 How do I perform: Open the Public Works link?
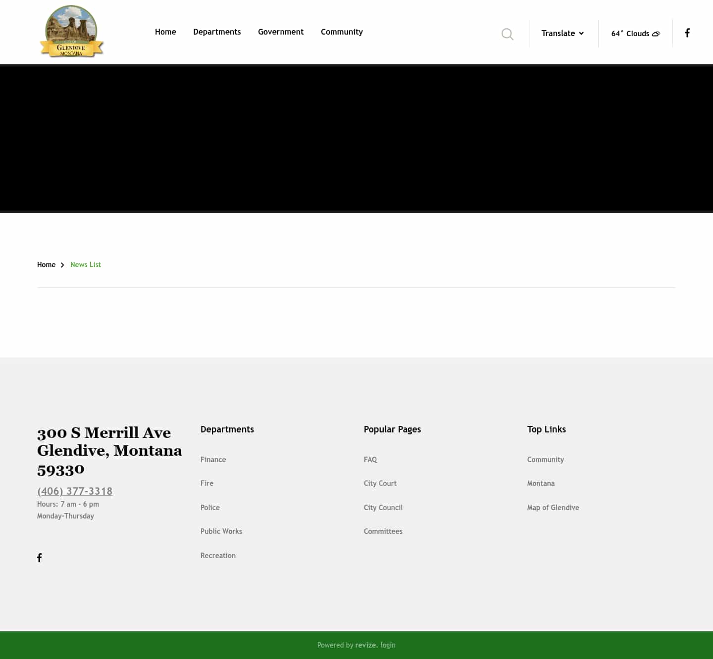(221, 531)
